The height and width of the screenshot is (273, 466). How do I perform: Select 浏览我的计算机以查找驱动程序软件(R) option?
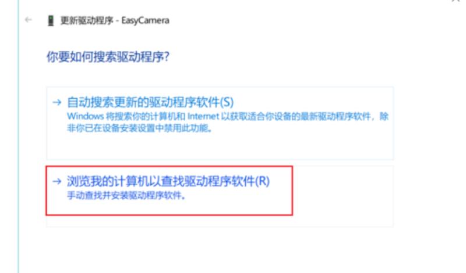(x=220, y=196)
